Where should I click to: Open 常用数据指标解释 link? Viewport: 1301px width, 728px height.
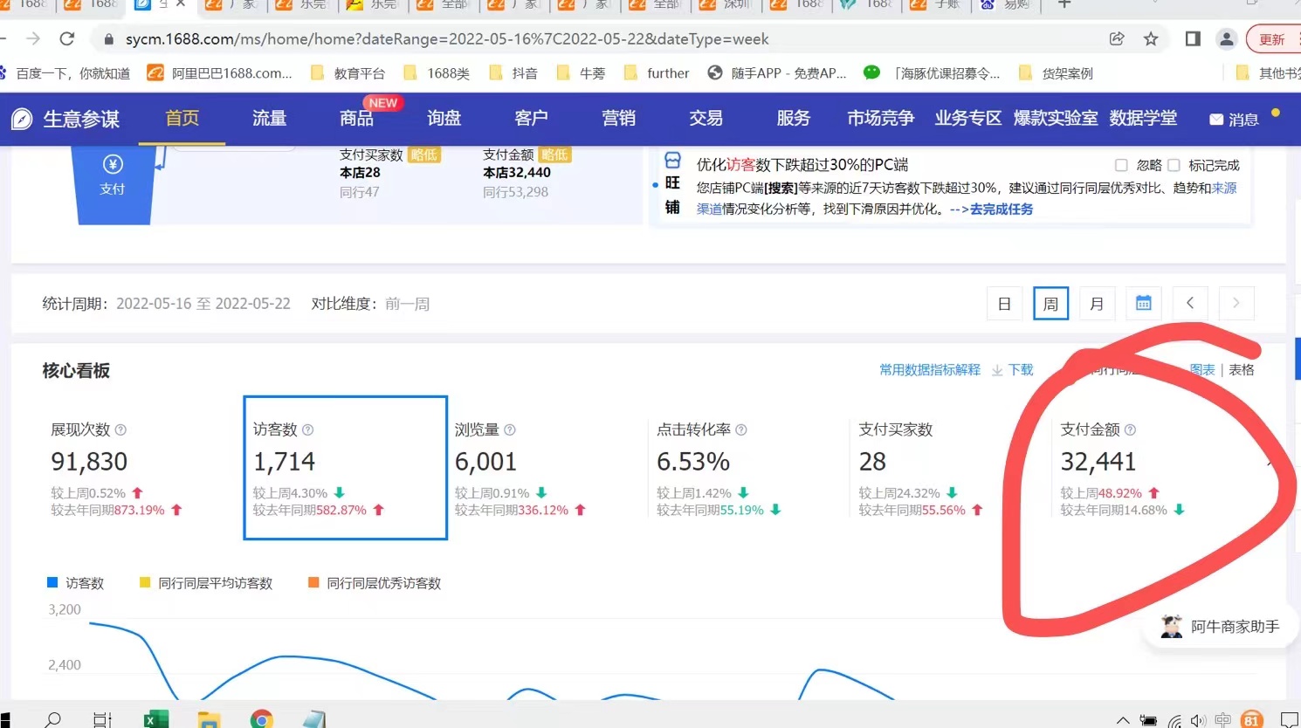[x=929, y=370]
